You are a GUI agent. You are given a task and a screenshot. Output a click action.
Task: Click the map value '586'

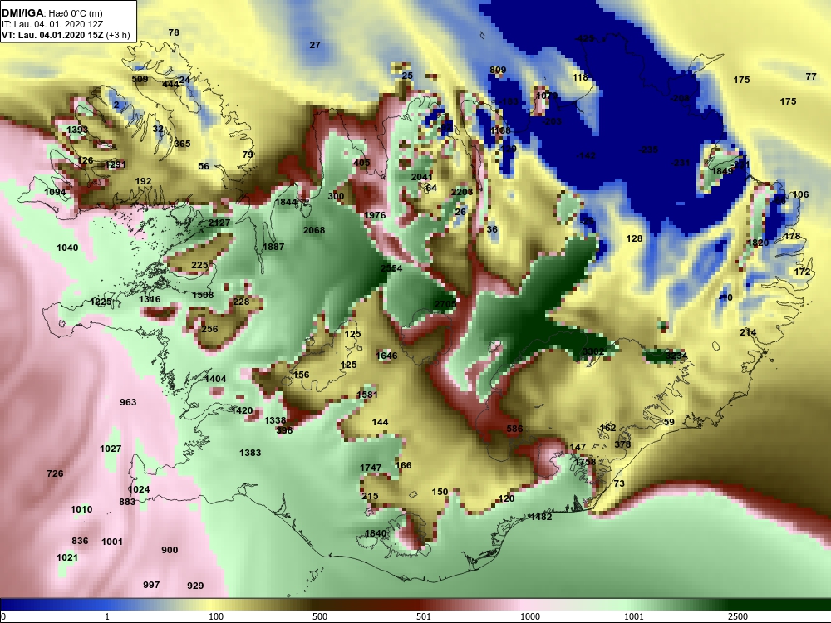tap(514, 429)
